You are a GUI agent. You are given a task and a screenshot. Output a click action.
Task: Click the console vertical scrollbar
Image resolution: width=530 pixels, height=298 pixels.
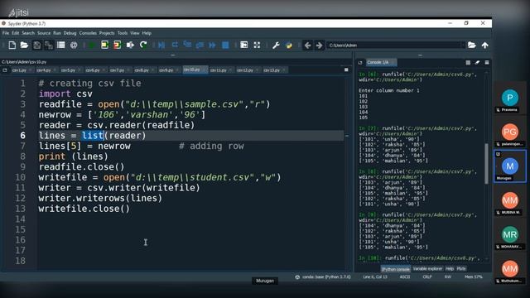(486, 164)
